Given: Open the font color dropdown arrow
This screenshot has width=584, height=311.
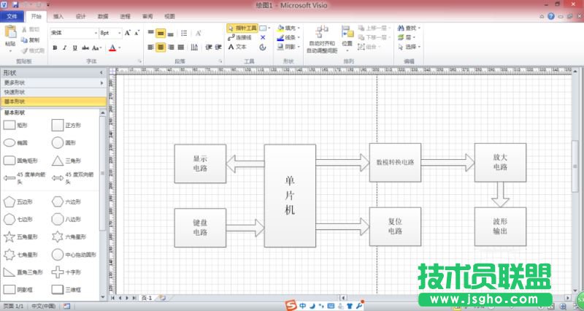Looking at the screenshot, I should pos(120,47).
